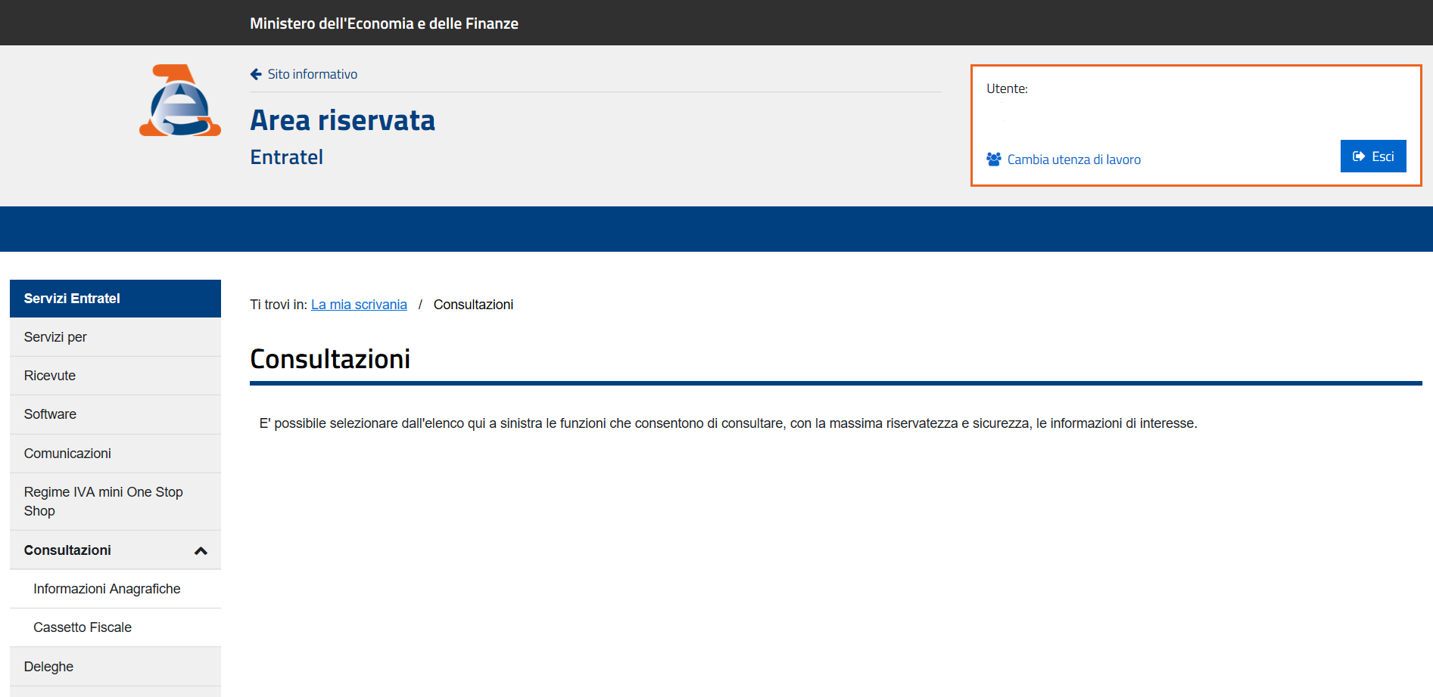The image size is (1433, 697).
Task: Go to La mia scrivania breadcrumb
Action: [x=359, y=305]
